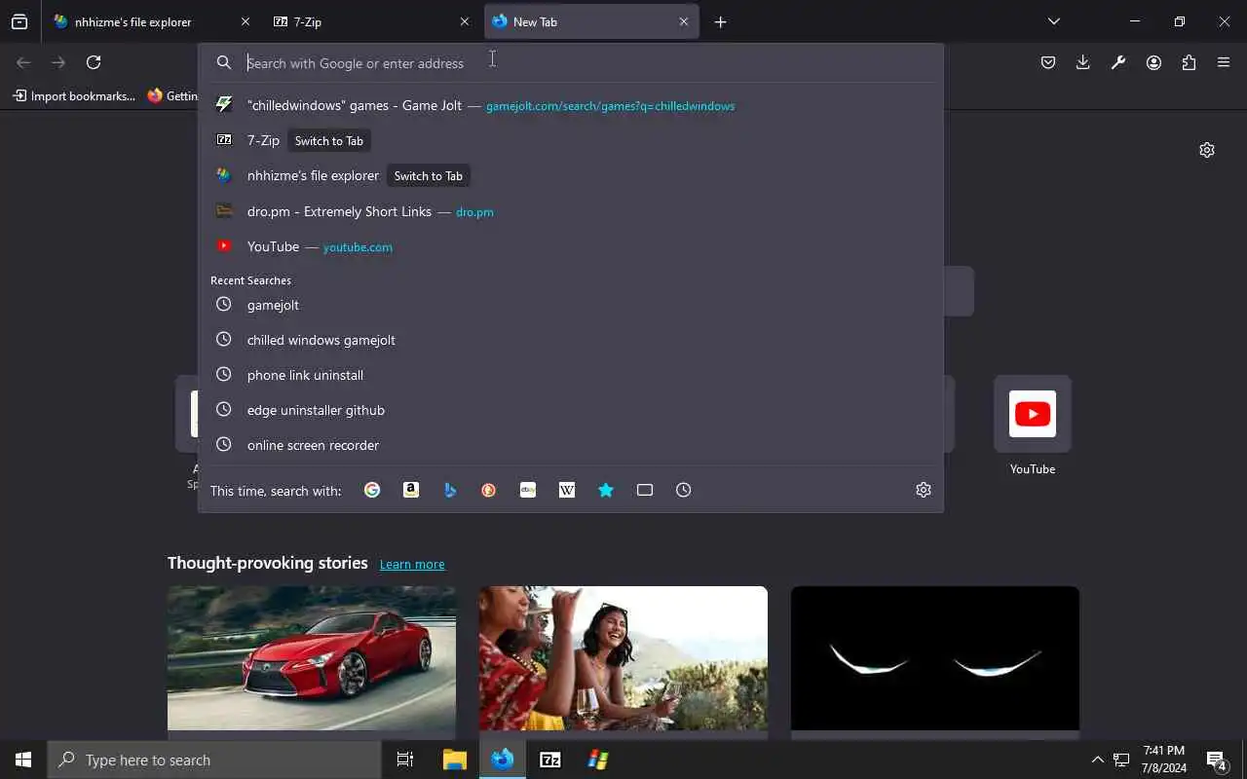Click Windows taskbar search box
Image resolution: width=1247 pixels, height=779 pixels.
(214, 760)
